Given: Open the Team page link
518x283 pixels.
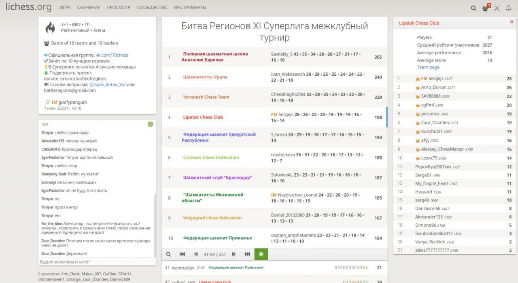Looking at the screenshot, I should [x=428, y=67].
